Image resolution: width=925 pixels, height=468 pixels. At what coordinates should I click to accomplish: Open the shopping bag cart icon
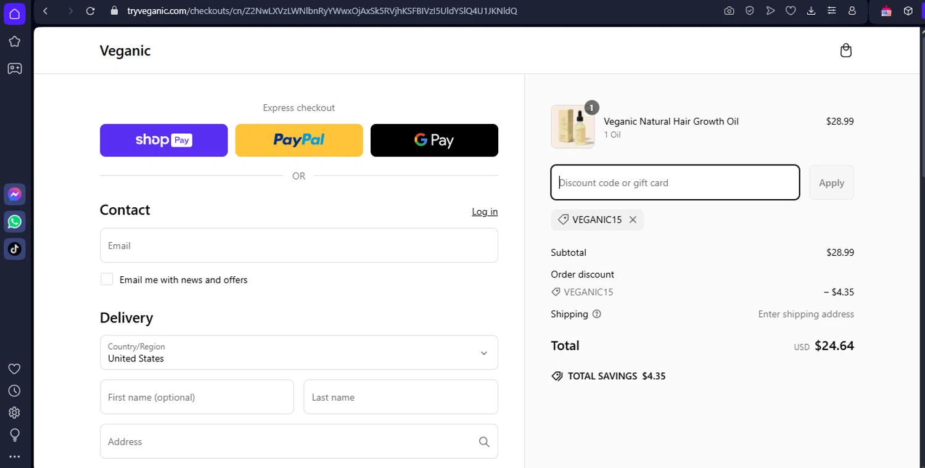coord(846,51)
